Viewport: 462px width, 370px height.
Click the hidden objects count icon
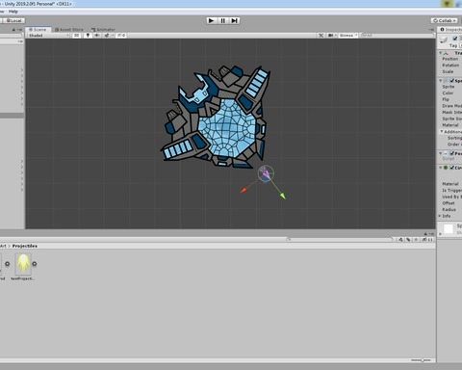121,36
